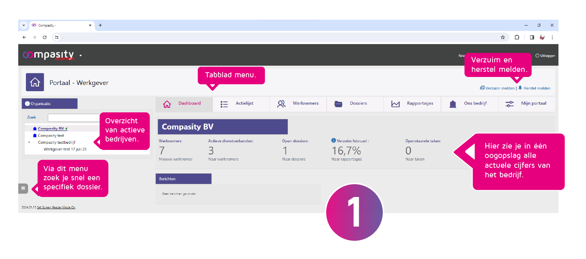Click the Werknemers people icon
The height and width of the screenshot is (259, 586).
coord(281,104)
